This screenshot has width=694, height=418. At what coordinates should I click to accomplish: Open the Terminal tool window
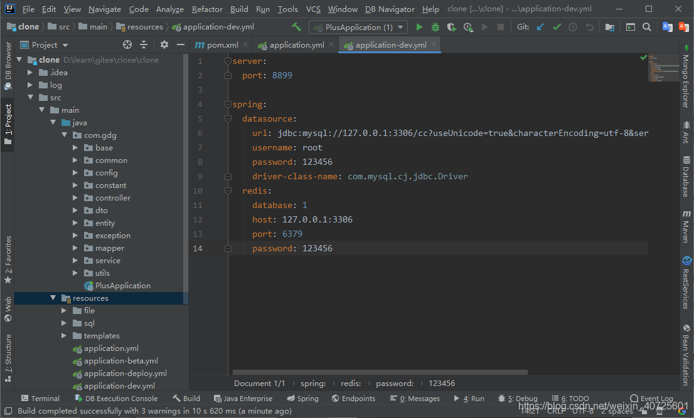click(x=40, y=399)
